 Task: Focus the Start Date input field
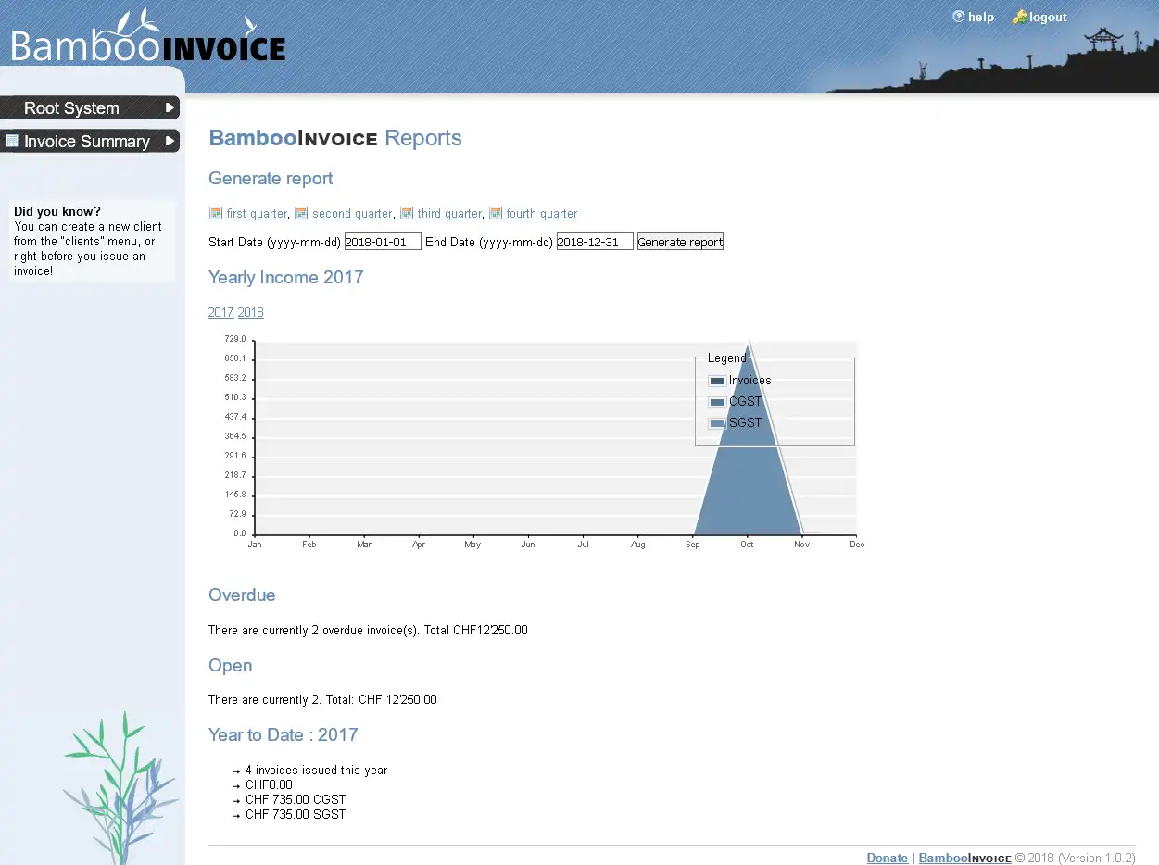point(383,242)
